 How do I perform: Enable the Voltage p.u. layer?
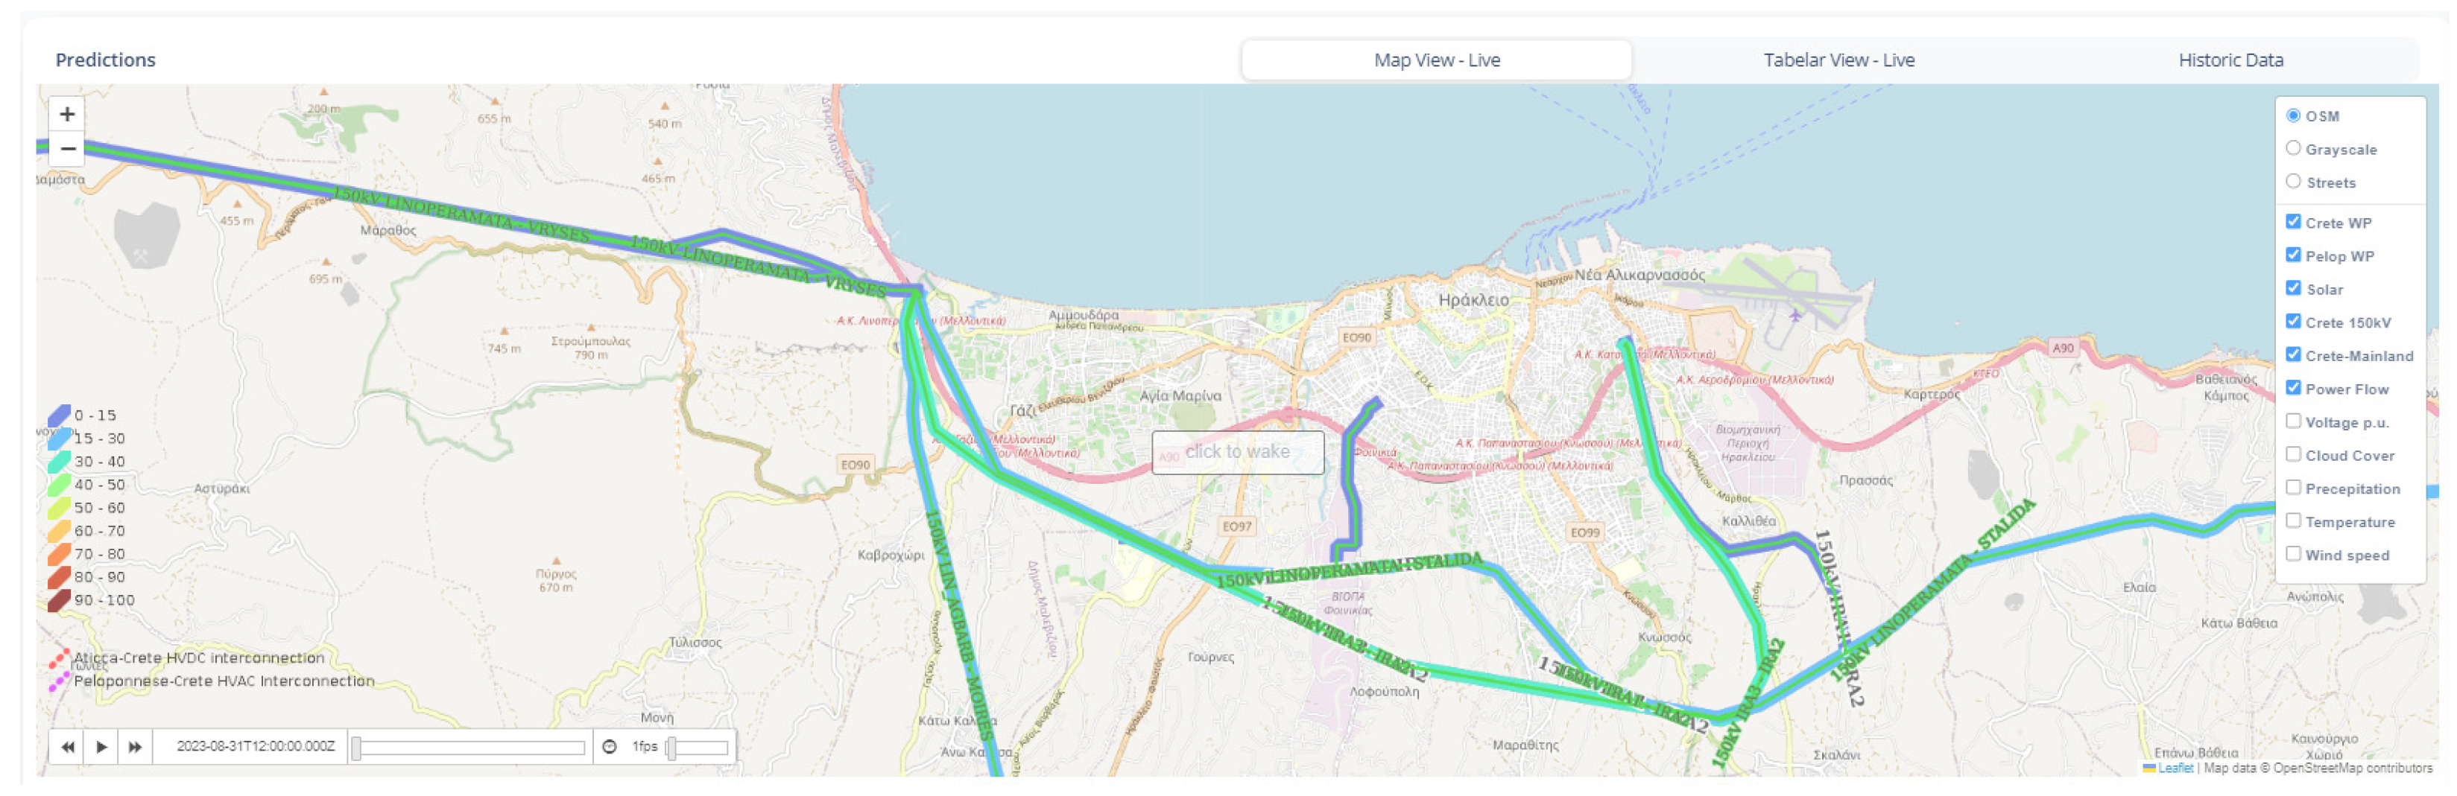[2294, 421]
